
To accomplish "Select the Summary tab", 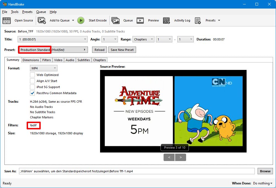I will [x=13, y=60].
